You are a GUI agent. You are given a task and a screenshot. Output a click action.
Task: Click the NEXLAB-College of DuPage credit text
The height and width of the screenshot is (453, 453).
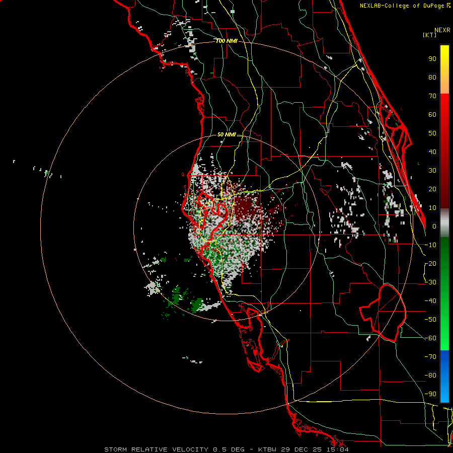tap(405, 6)
